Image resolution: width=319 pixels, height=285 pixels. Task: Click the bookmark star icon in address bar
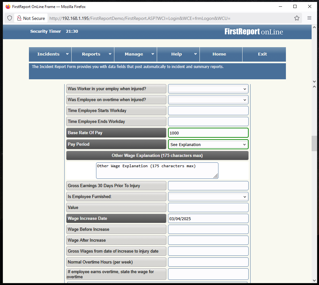coord(297,18)
